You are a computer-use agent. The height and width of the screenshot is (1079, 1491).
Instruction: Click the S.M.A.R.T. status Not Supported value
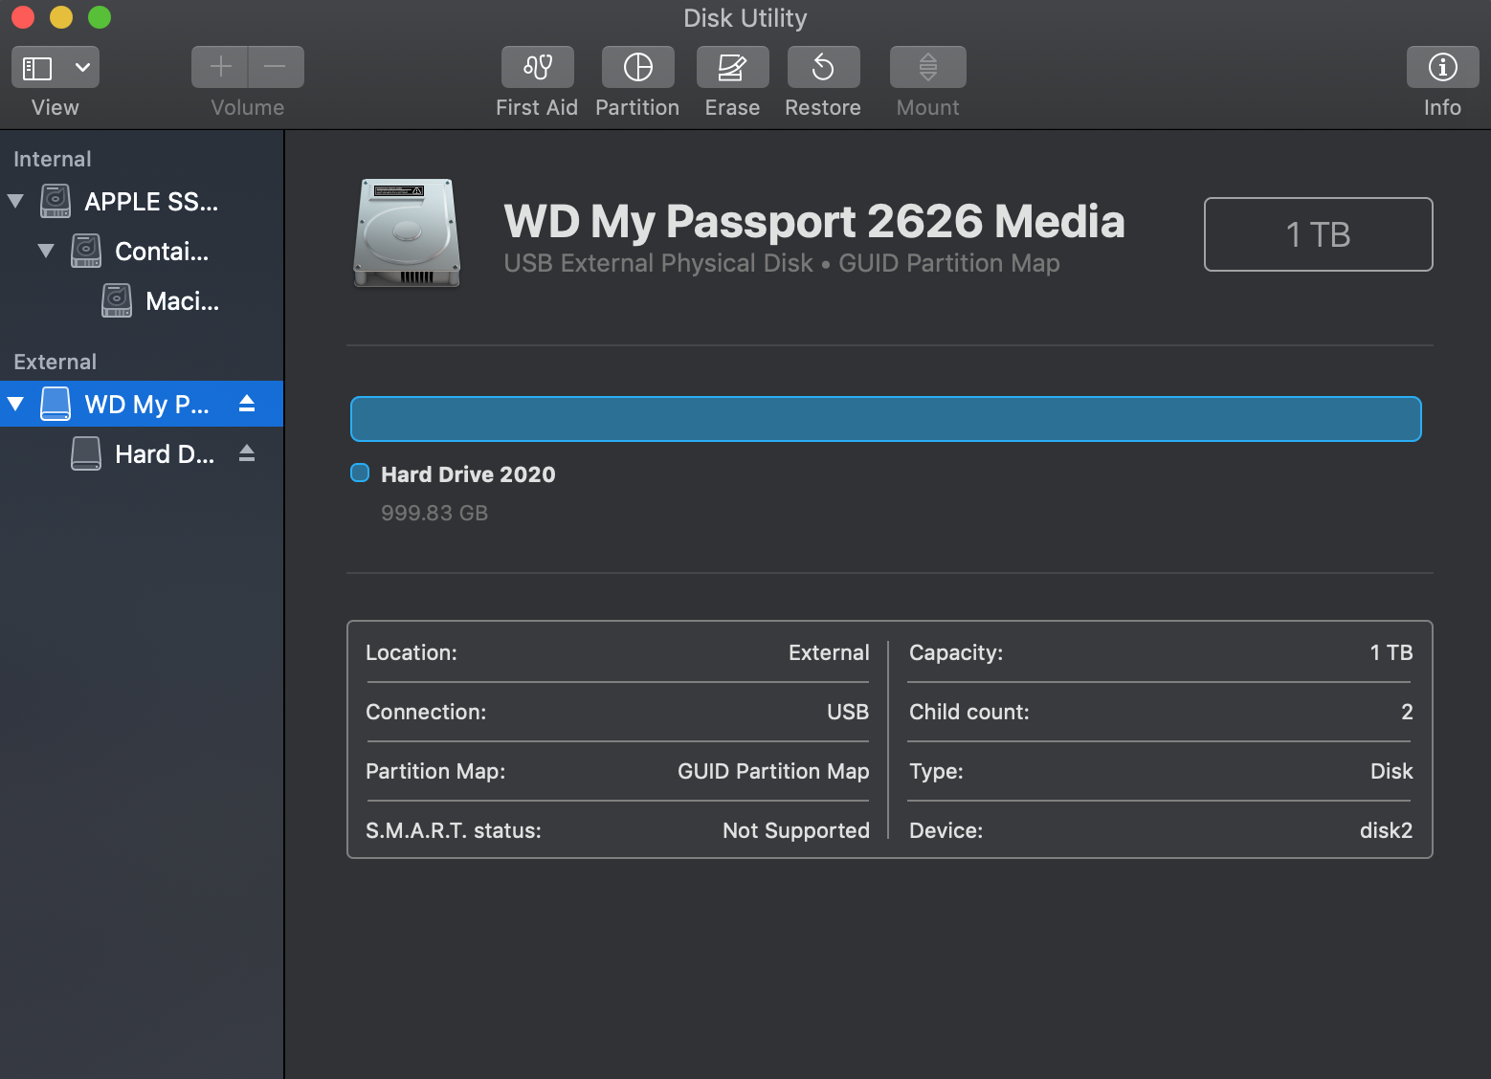796,830
